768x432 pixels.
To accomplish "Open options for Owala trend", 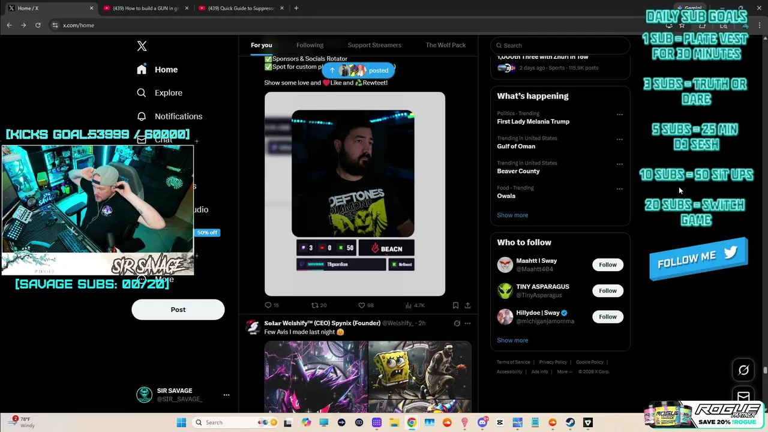I will pos(619,189).
